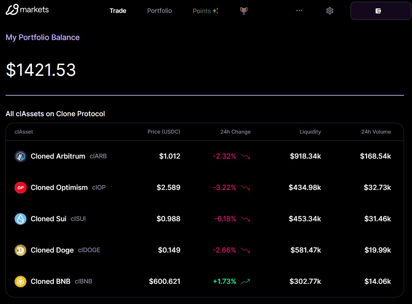
Task: Open the Trade tab
Action: click(x=118, y=11)
